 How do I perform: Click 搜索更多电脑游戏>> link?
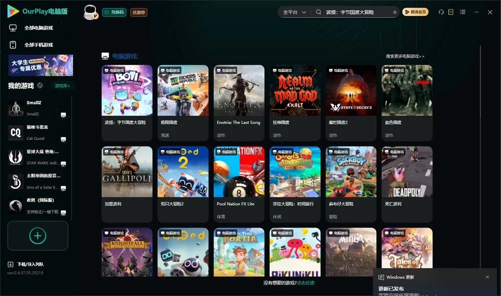[x=405, y=56]
